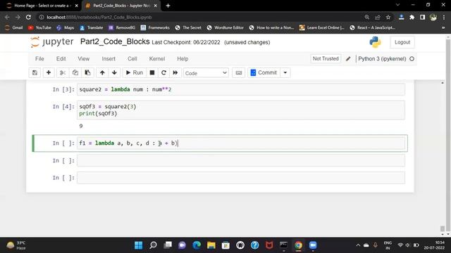
Task: Open Chrome three-dot menu
Action: pyautogui.click(x=444, y=17)
